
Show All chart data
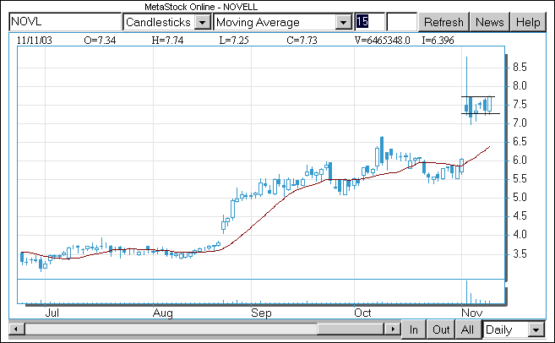(x=467, y=329)
